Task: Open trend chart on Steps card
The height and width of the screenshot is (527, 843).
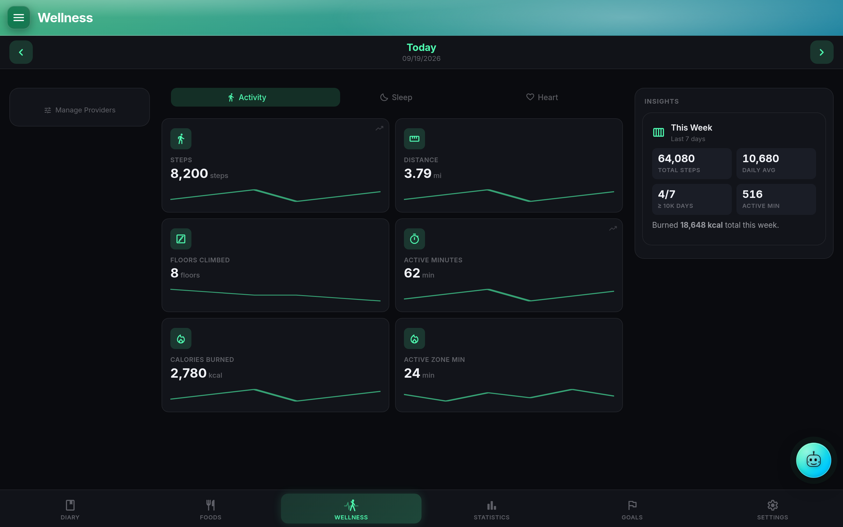Action: pos(379,128)
